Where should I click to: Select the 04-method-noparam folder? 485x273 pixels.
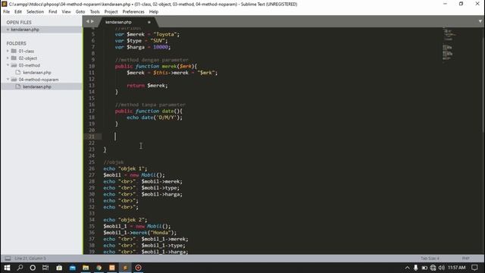click(x=39, y=80)
